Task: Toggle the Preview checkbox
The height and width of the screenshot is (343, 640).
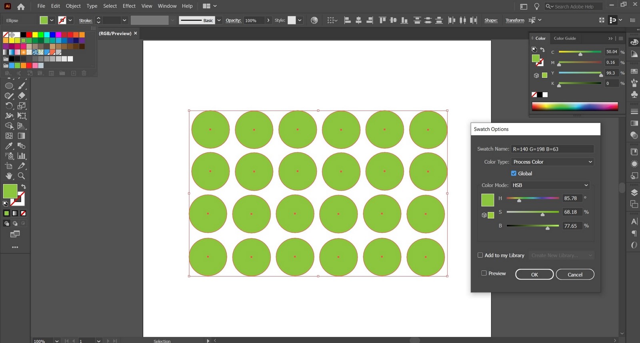Action: [x=484, y=273]
